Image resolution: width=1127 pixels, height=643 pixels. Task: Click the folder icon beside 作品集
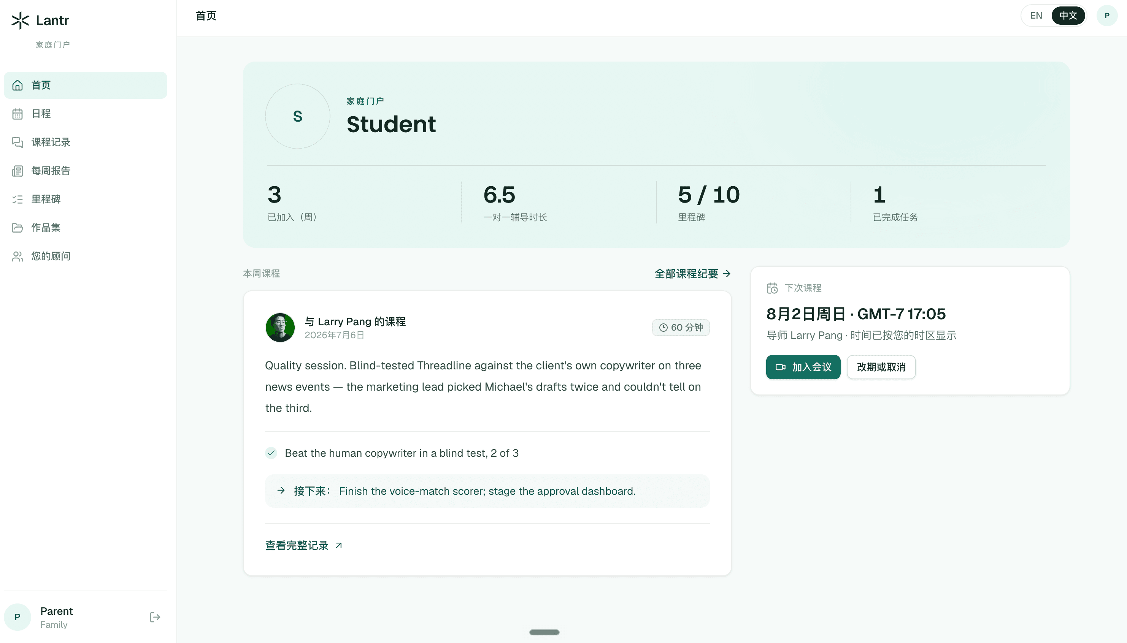click(17, 228)
